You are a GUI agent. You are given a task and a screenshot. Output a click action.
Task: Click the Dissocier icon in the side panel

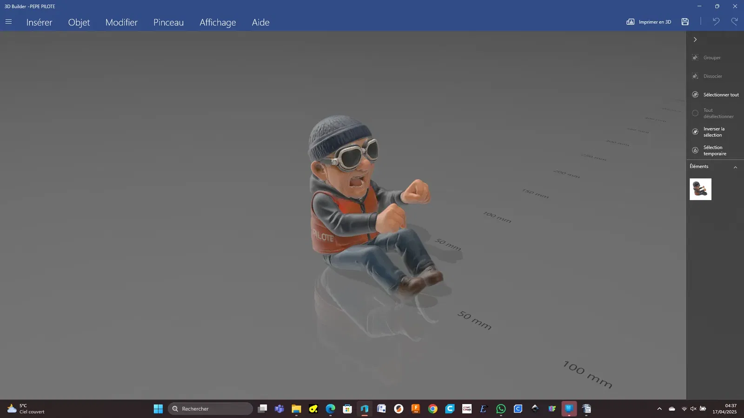695,76
